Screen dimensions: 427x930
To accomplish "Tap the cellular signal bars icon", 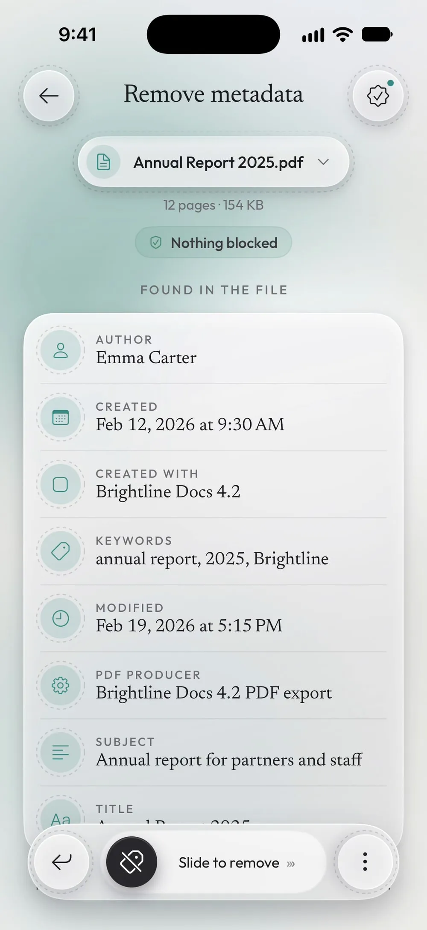I will tap(313, 35).
